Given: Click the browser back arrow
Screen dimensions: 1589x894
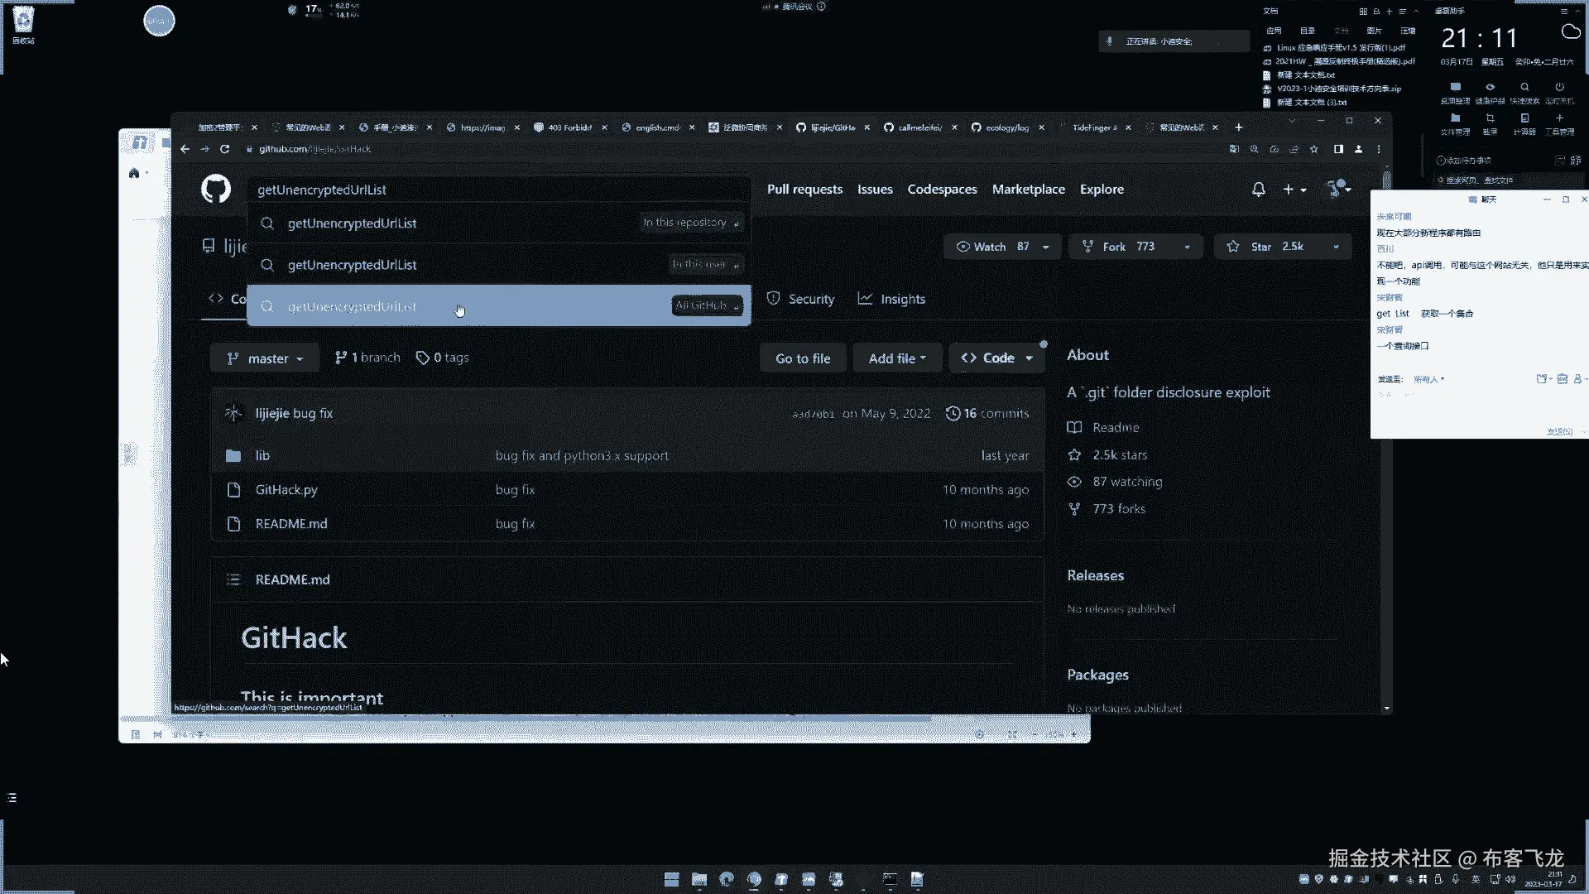Looking at the screenshot, I should [185, 149].
